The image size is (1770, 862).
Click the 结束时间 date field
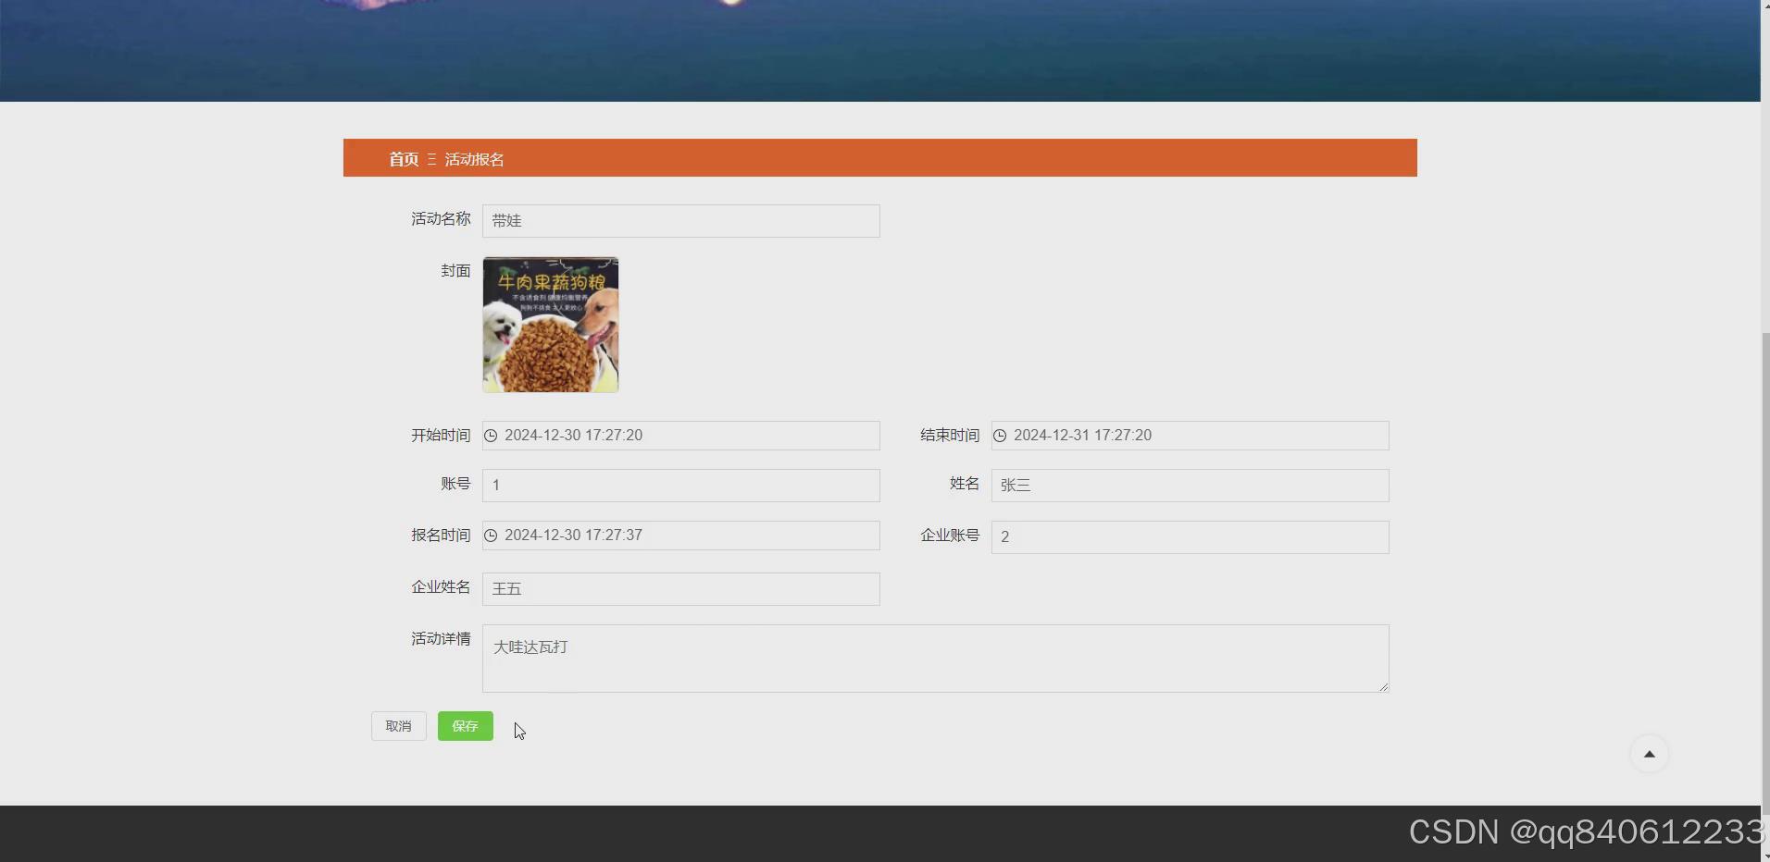pyautogui.click(x=1190, y=436)
